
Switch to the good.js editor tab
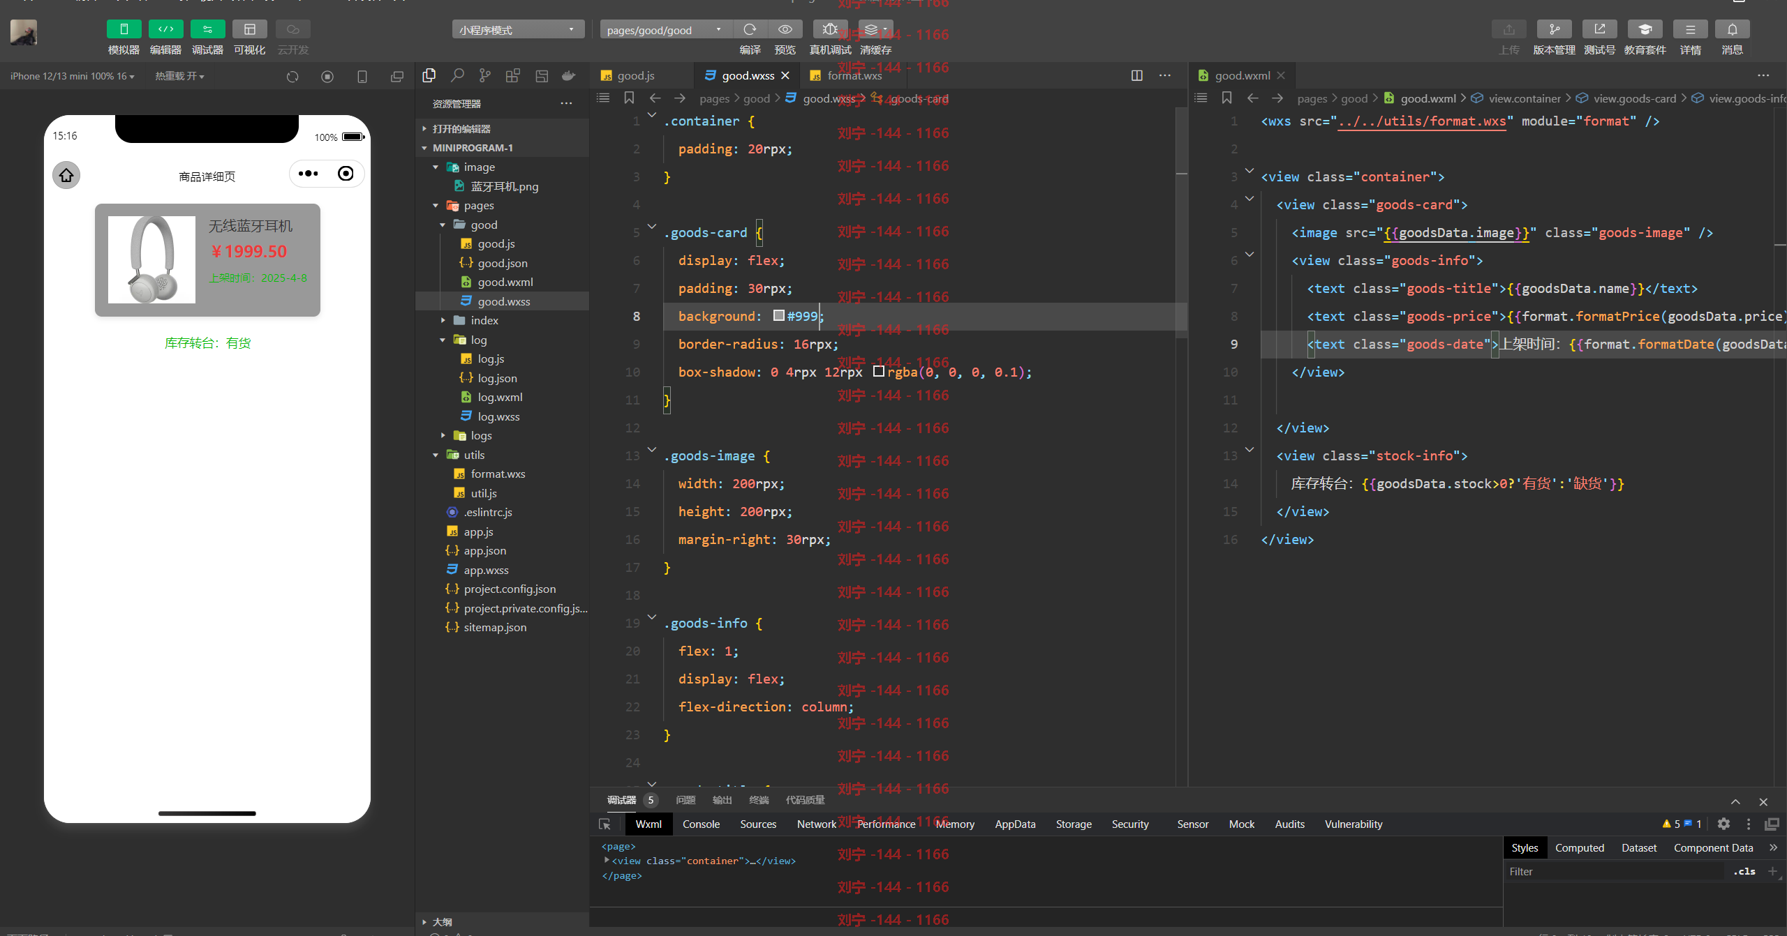[635, 75]
